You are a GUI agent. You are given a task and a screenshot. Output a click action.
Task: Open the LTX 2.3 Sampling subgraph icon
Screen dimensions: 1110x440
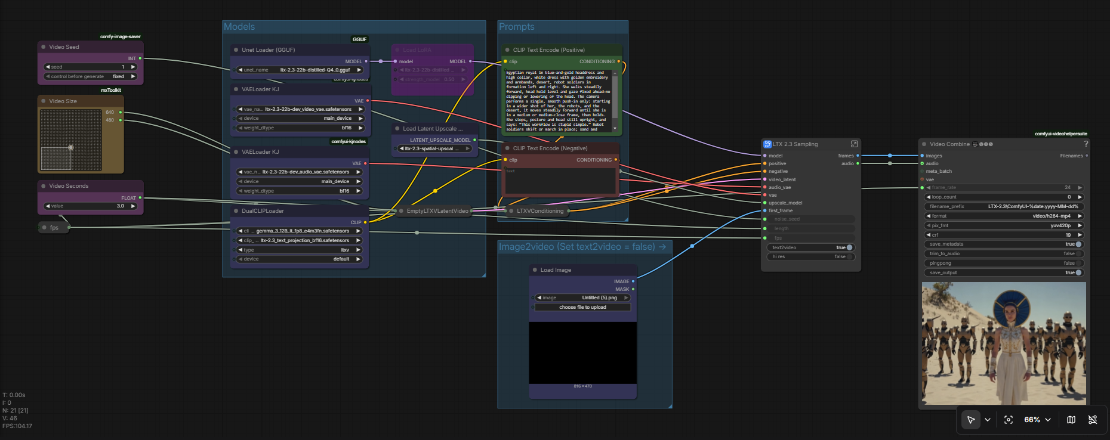point(854,144)
